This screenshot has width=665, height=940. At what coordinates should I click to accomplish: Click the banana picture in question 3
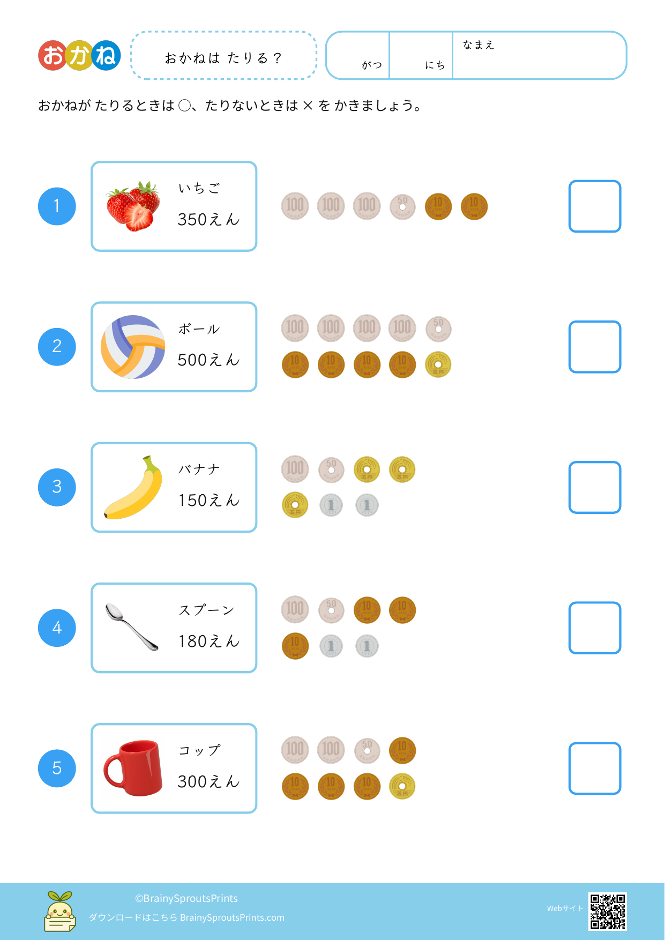click(x=133, y=488)
